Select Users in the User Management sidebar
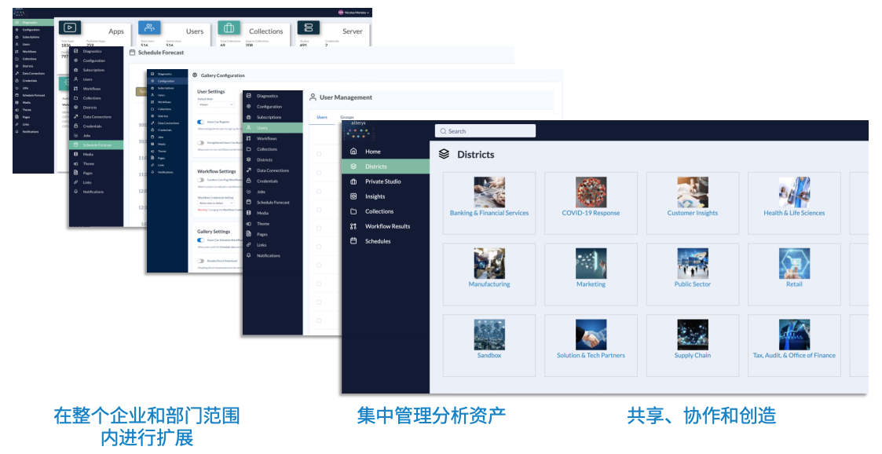This screenshot has width=882, height=454. coord(273,128)
